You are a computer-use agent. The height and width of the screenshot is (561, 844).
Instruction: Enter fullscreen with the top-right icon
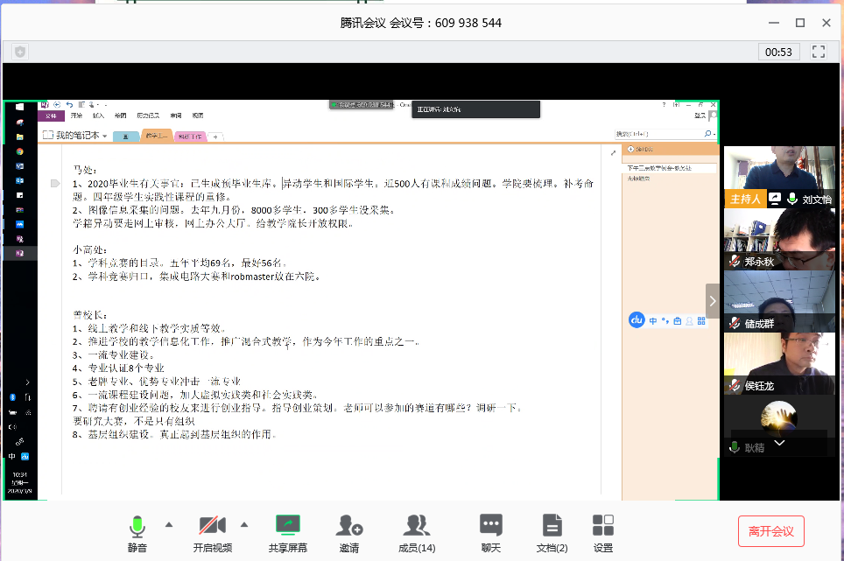pos(819,52)
